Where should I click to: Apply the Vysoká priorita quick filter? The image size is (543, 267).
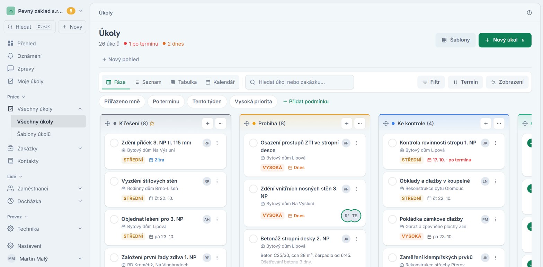tap(253, 102)
